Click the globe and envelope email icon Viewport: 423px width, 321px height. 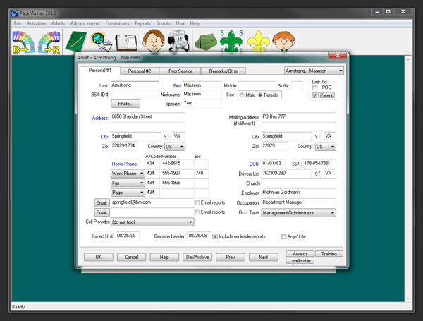coord(102,42)
